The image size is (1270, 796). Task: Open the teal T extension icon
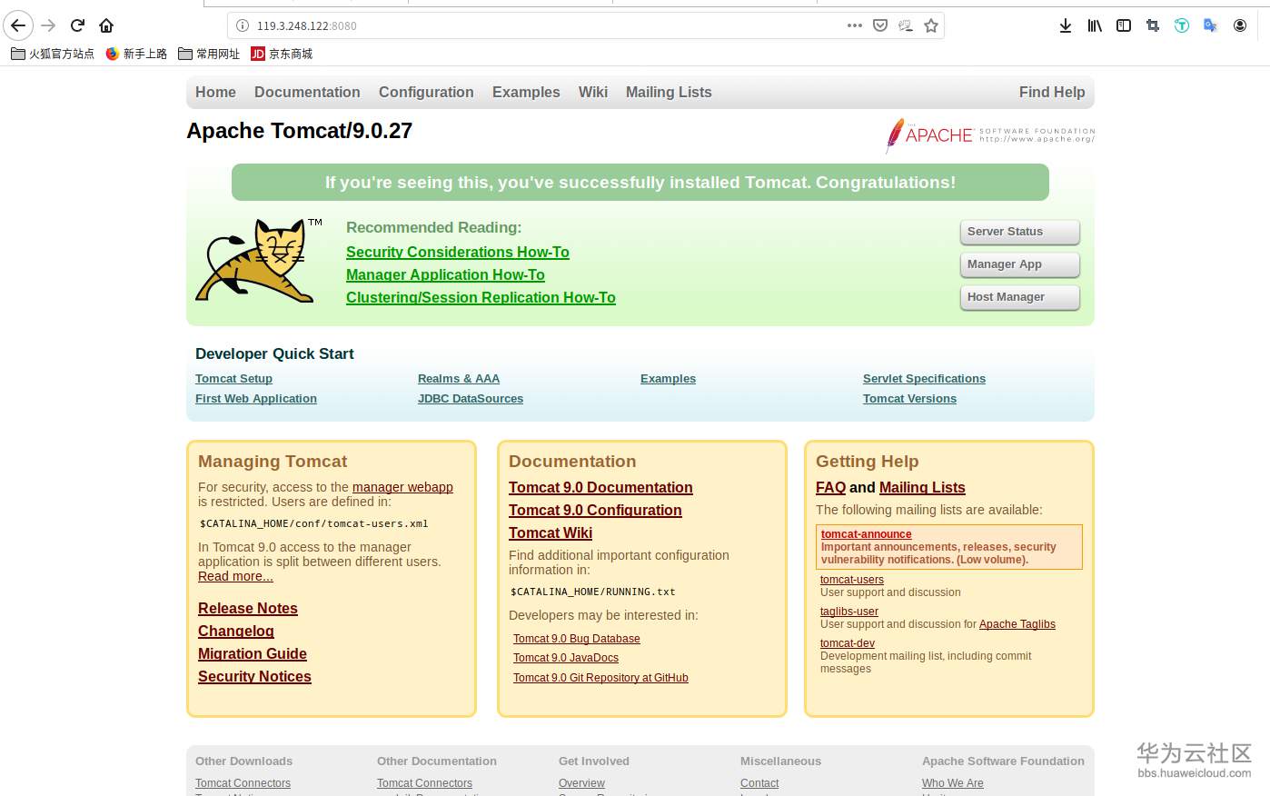pos(1182,25)
